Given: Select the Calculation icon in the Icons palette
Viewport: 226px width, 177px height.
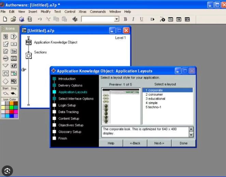Looking at the screenshot, I should pos(14,44).
